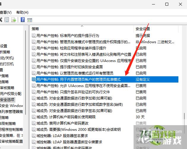Viewport: 187px width, 149px height.
Task: Open the blue Help question-mark icon
Action: click(23, 20)
